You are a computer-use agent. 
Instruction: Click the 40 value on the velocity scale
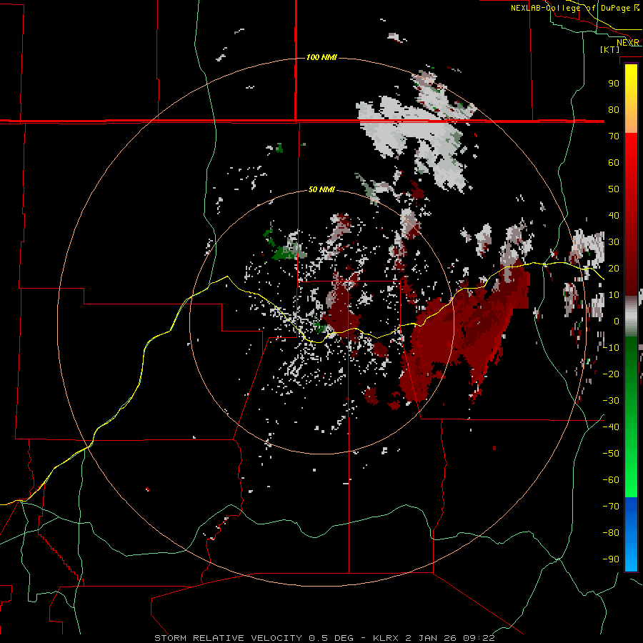(x=614, y=216)
